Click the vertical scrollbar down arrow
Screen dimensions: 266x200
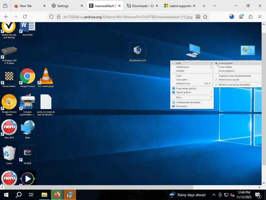point(264,183)
